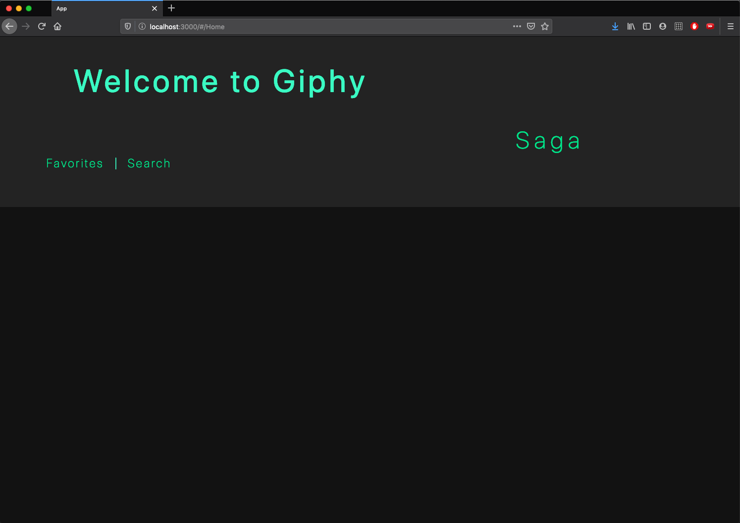Viewport: 740px width, 523px height.
Task: Close the App tab
Action: 155,8
